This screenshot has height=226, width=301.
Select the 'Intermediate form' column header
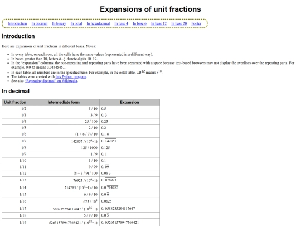coord(64,102)
